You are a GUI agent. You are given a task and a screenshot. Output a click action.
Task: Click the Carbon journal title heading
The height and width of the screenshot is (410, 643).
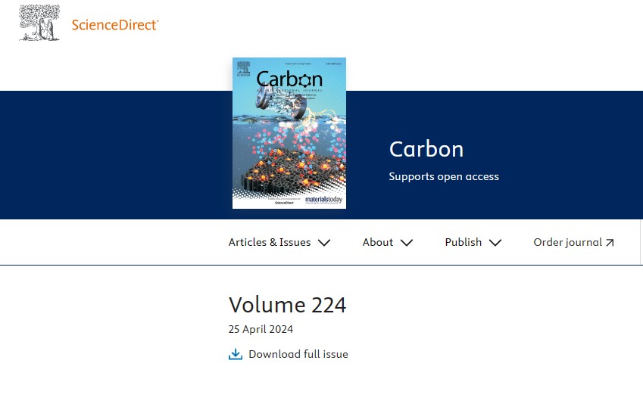coord(426,149)
